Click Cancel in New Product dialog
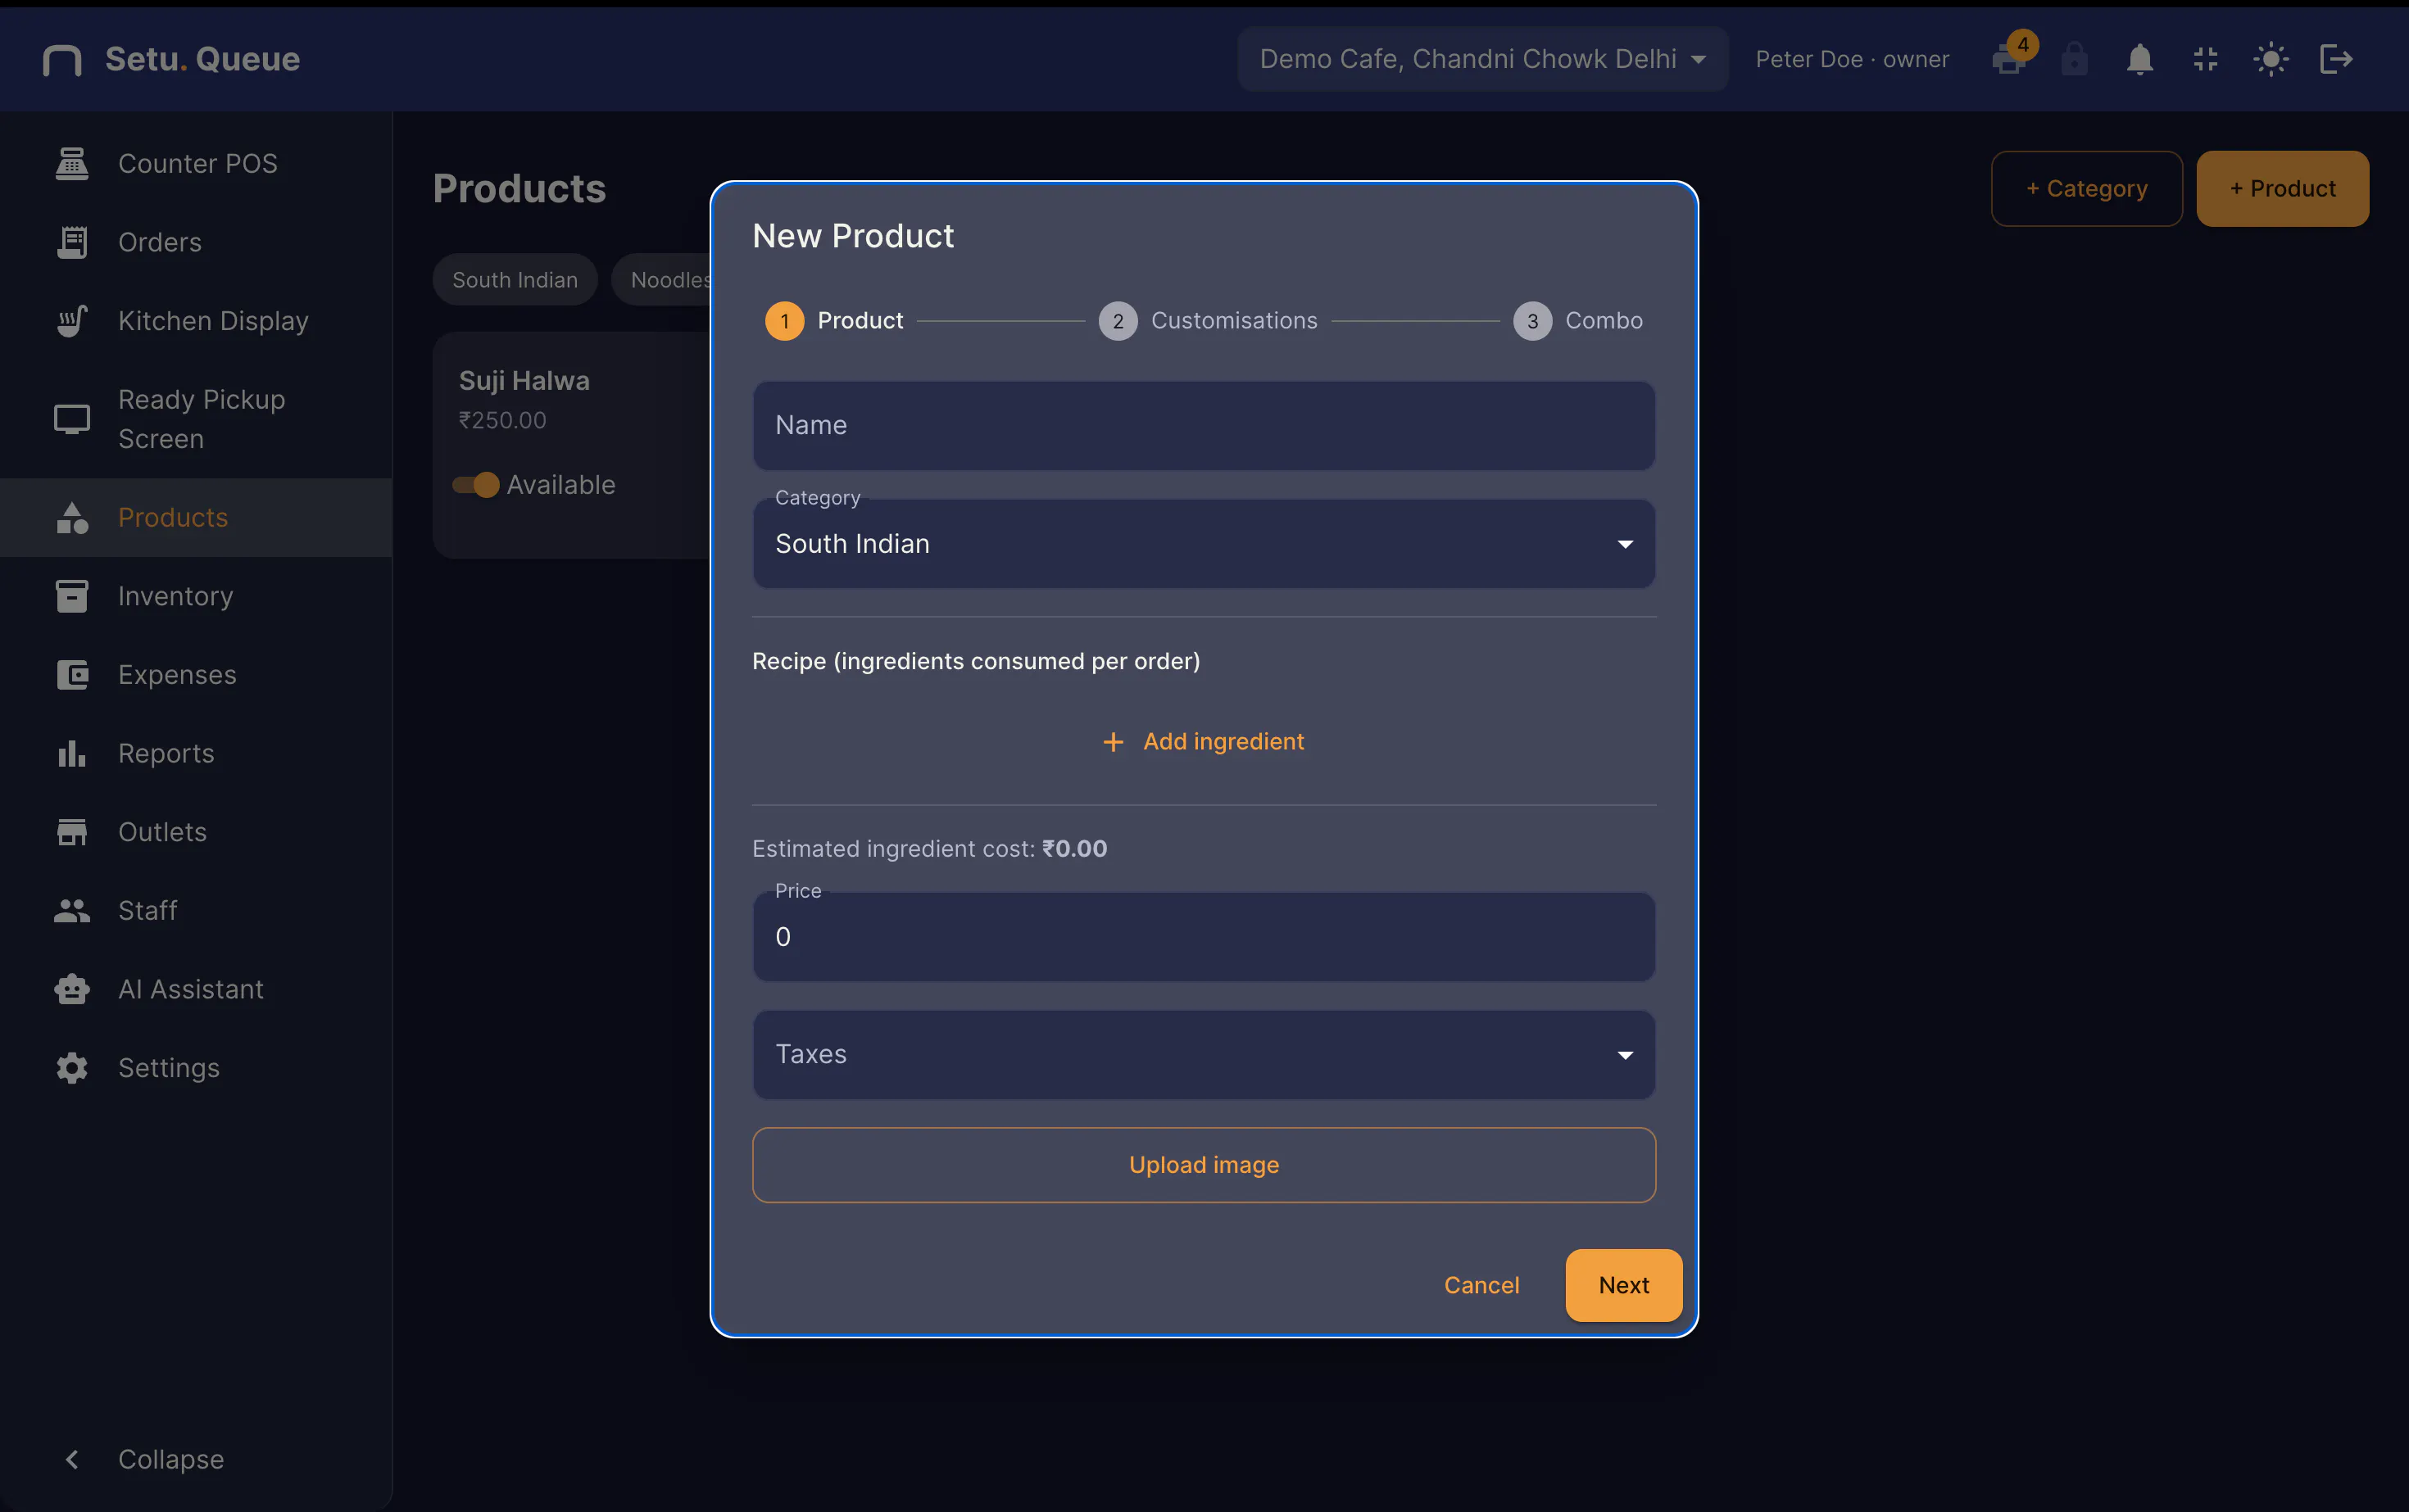The height and width of the screenshot is (1512, 2409). click(1481, 1286)
